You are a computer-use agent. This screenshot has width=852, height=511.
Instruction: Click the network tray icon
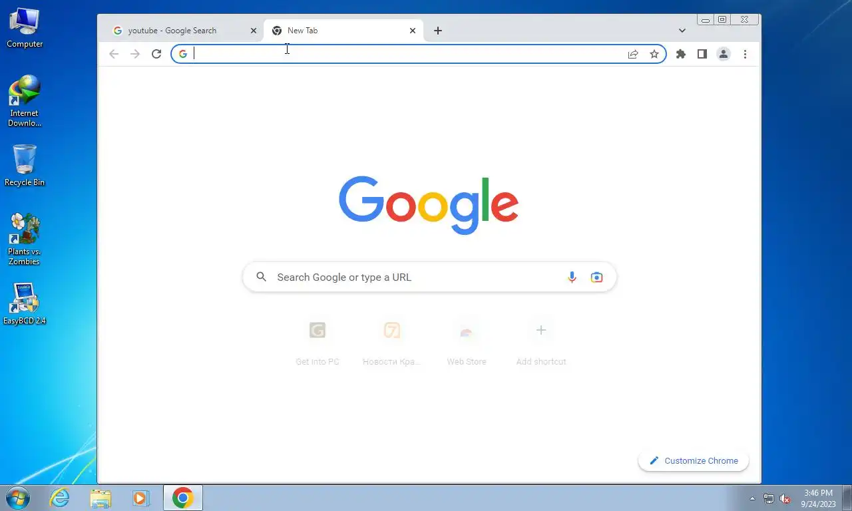click(x=769, y=498)
